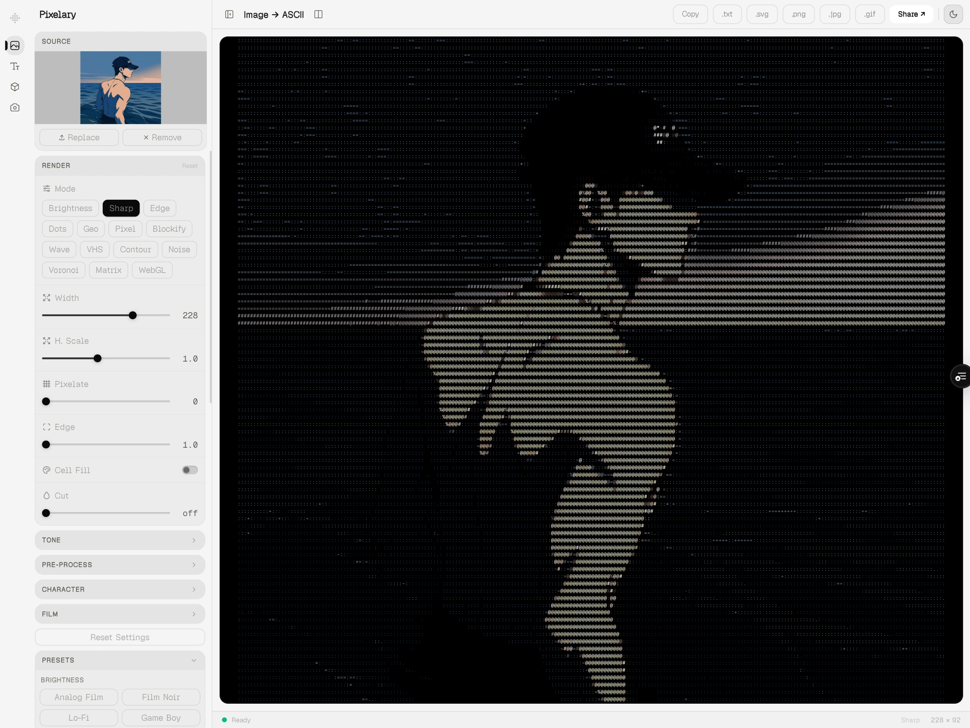This screenshot has width=970, height=728.
Task: Select WebGL render mode
Action: pos(152,270)
